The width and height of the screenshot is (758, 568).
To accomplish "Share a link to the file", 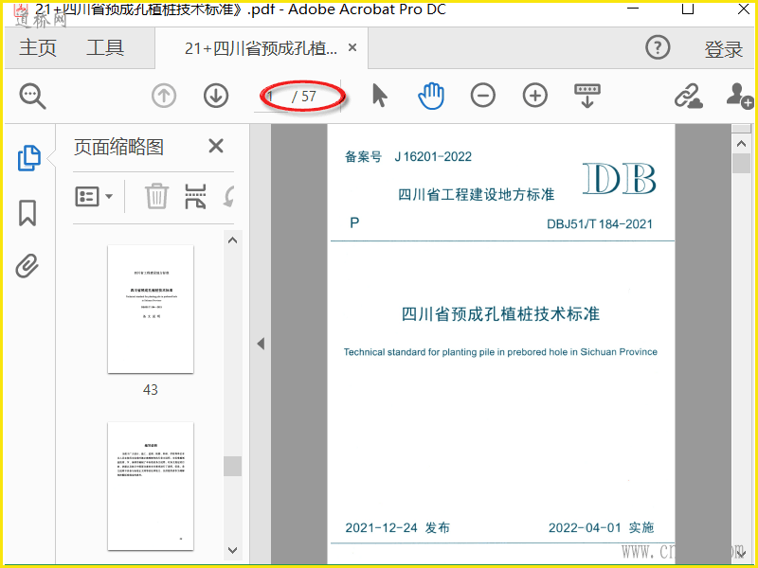I will 689,96.
